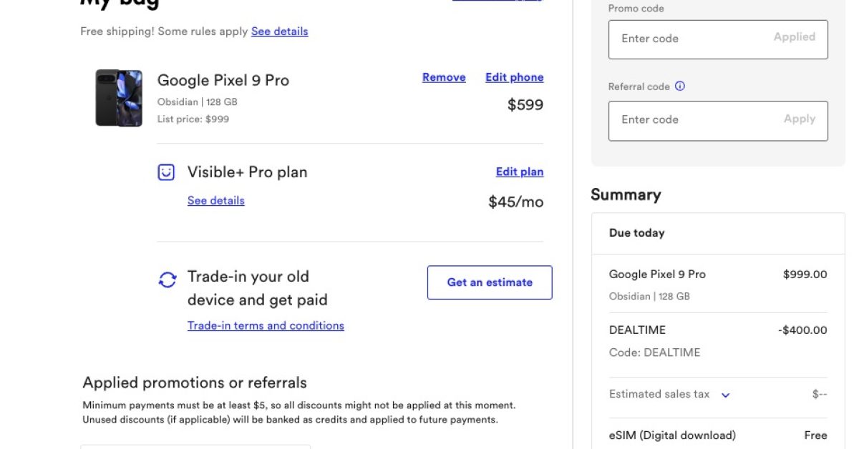Click the Visible+ Pro plan smiley icon
Image resolution: width=859 pixels, height=449 pixels.
(166, 172)
